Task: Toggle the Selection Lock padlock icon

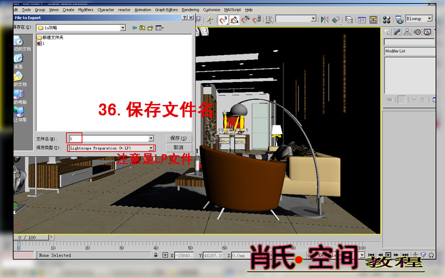Action: tap(156, 255)
